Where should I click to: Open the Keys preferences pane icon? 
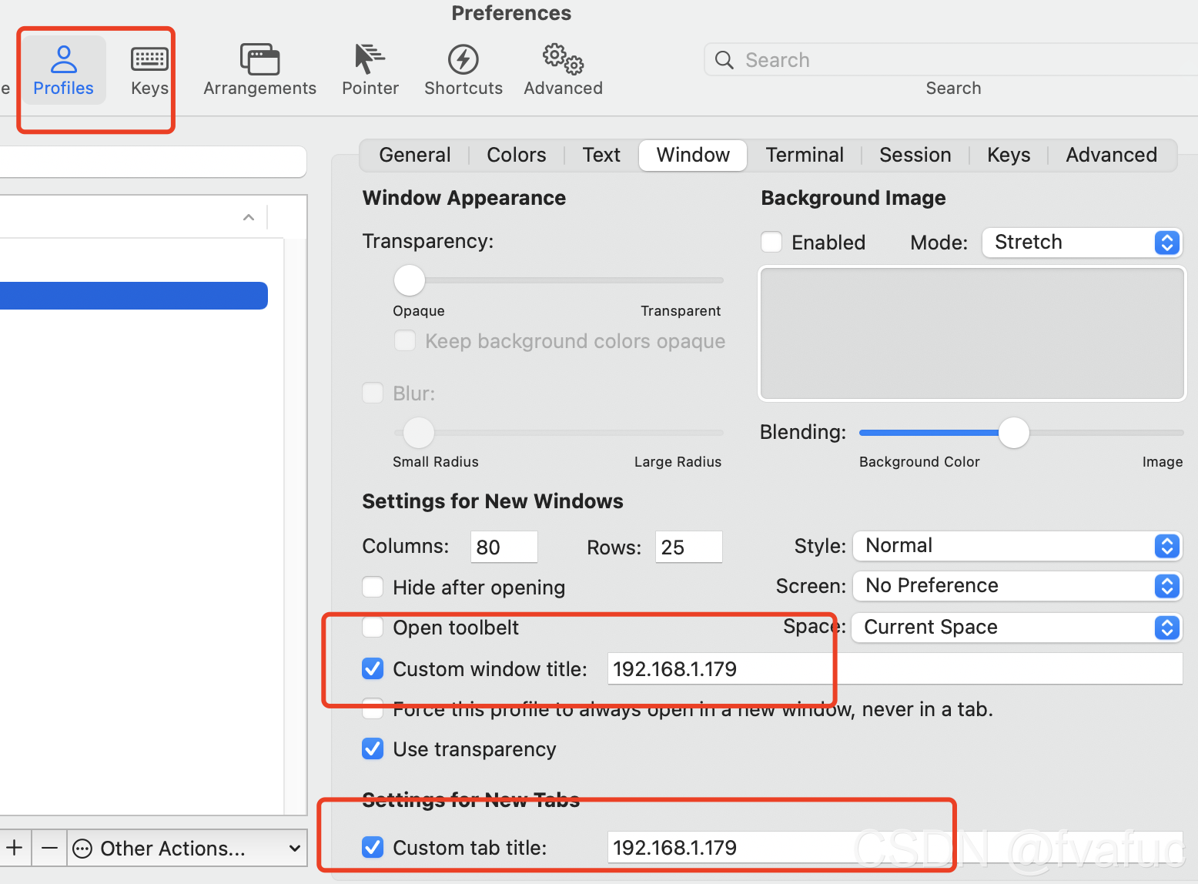149,59
